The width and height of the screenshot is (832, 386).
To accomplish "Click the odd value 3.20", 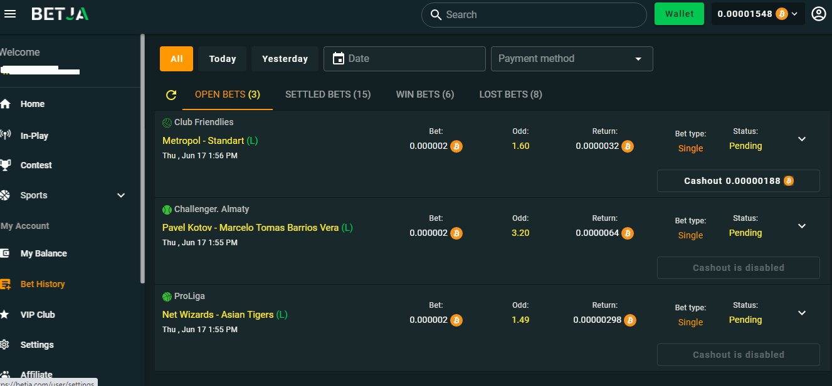I will [520, 233].
